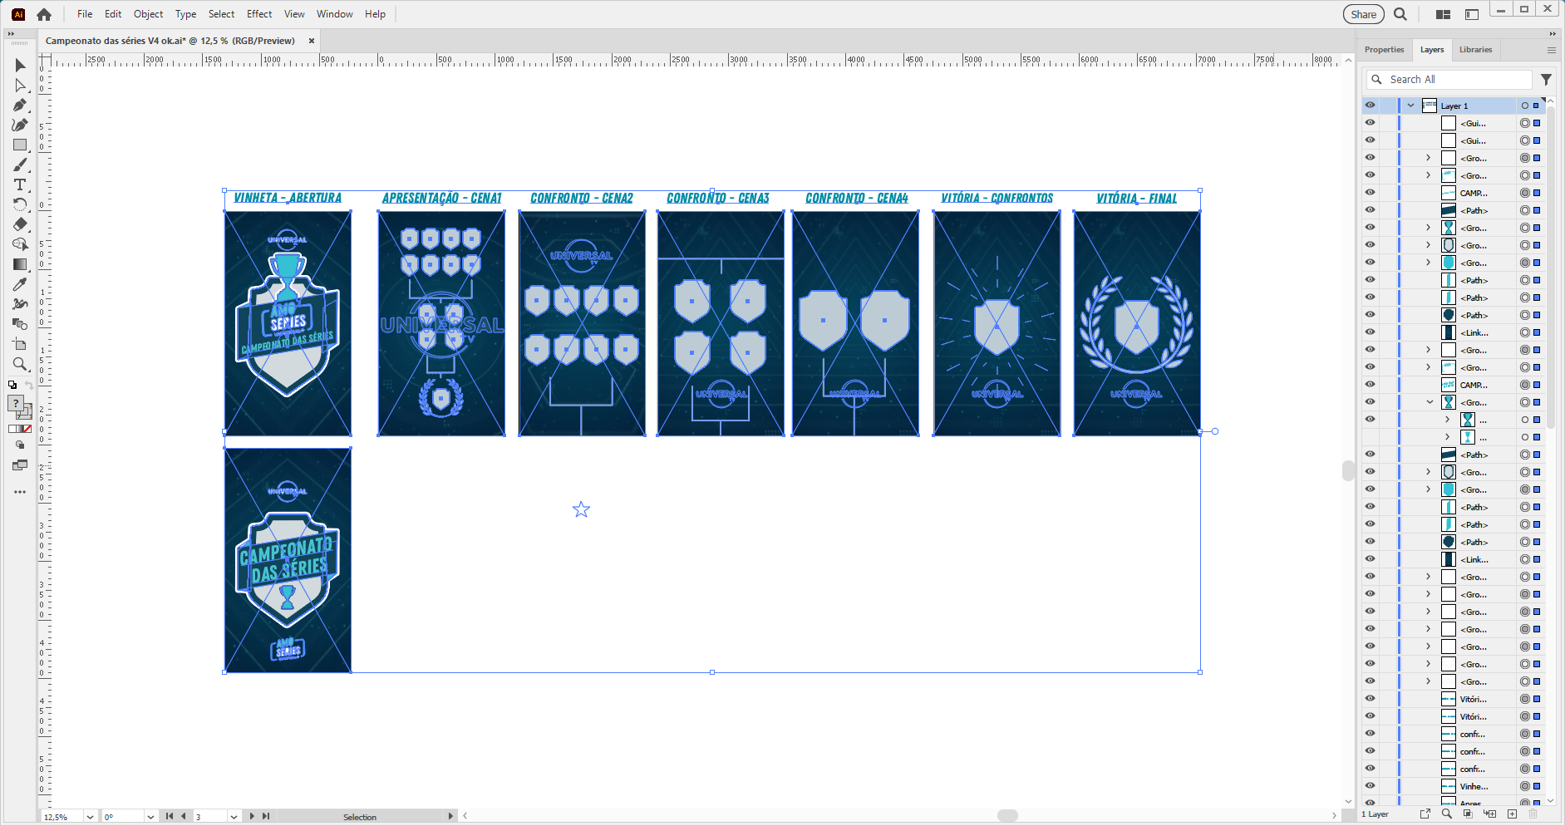Open Edit Toolbar three-dots button
The height and width of the screenshot is (826, 1565).
point(20,492)
